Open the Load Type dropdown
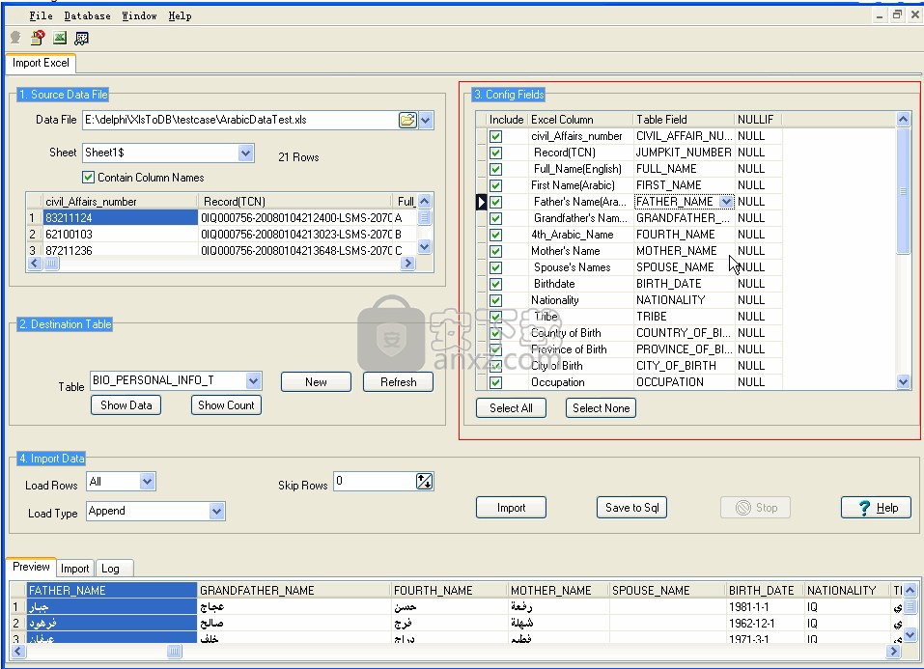The image size is (924, 669). [x=217, y=511]
